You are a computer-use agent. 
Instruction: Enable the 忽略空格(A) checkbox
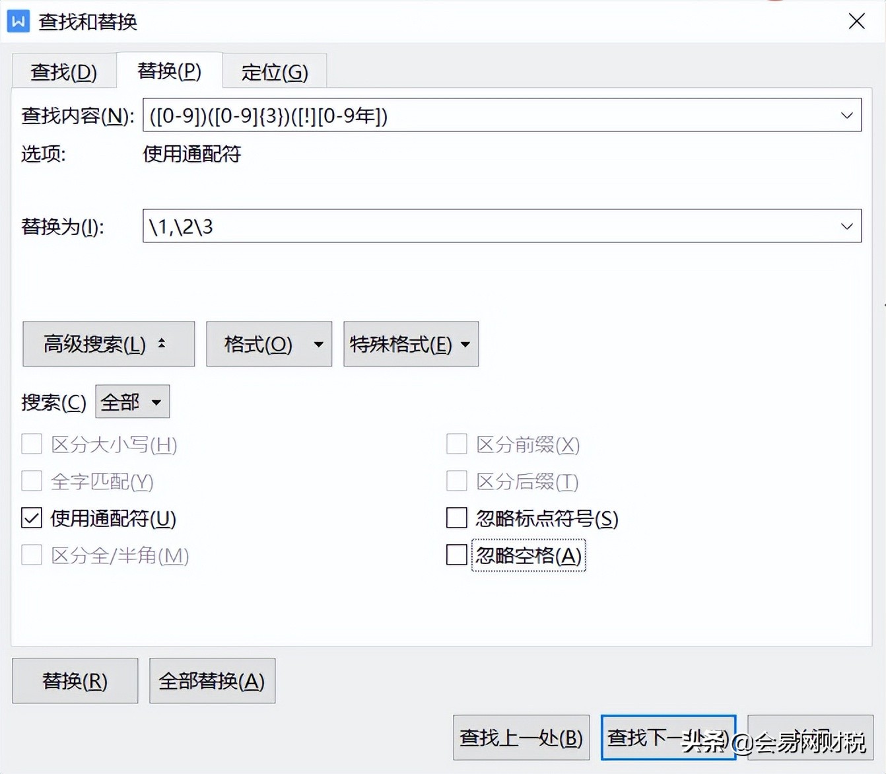tap(457, 555)
